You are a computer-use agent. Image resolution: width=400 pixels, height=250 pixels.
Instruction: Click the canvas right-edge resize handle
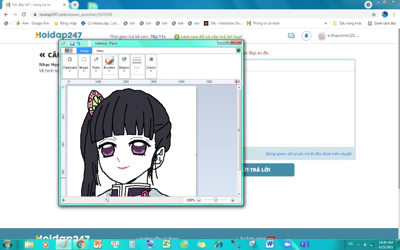coord(197,155)
